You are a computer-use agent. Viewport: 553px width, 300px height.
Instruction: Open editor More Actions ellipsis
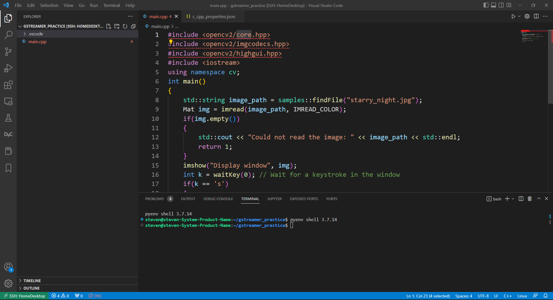click(x=545, y=16)
